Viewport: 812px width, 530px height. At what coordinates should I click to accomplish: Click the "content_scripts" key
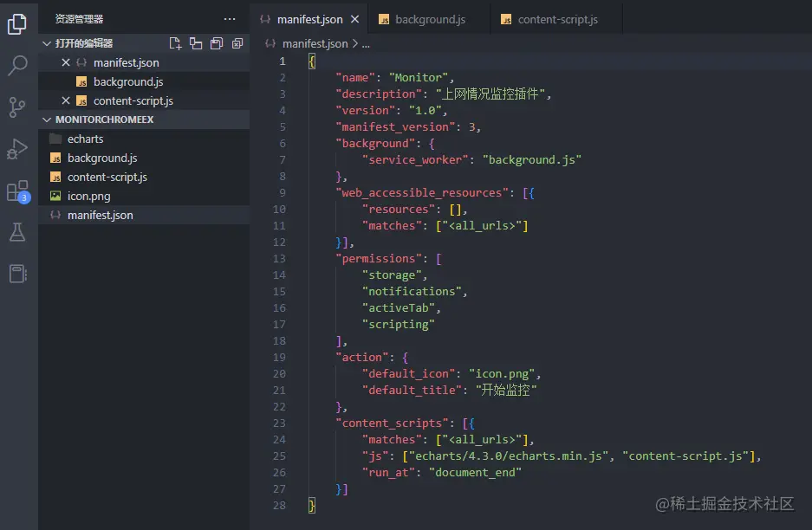pyautogui.click(x=392, y=423)
